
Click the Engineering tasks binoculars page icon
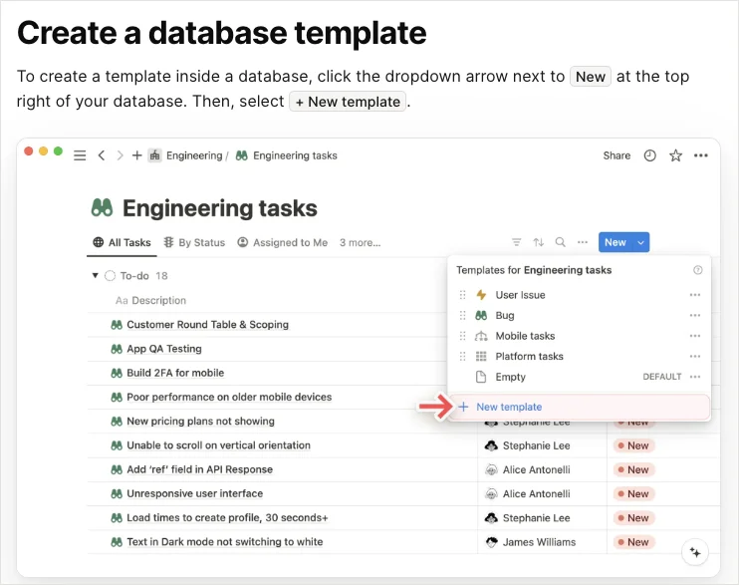click(x=103, y=207)
